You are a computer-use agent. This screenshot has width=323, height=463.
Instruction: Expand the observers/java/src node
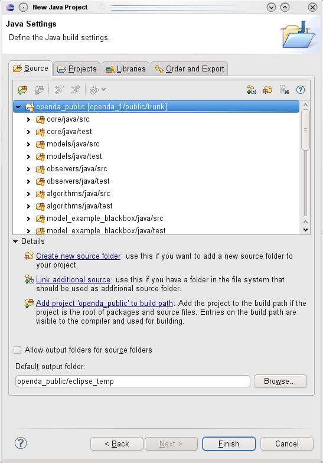[x=28, y=169]
